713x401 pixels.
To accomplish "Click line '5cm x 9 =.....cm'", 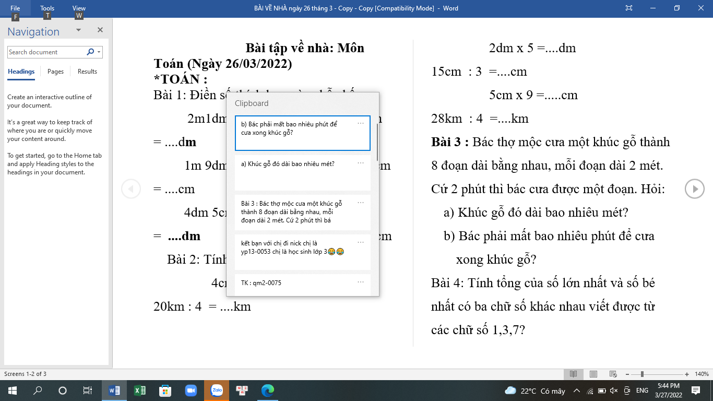I will (533, 95).
